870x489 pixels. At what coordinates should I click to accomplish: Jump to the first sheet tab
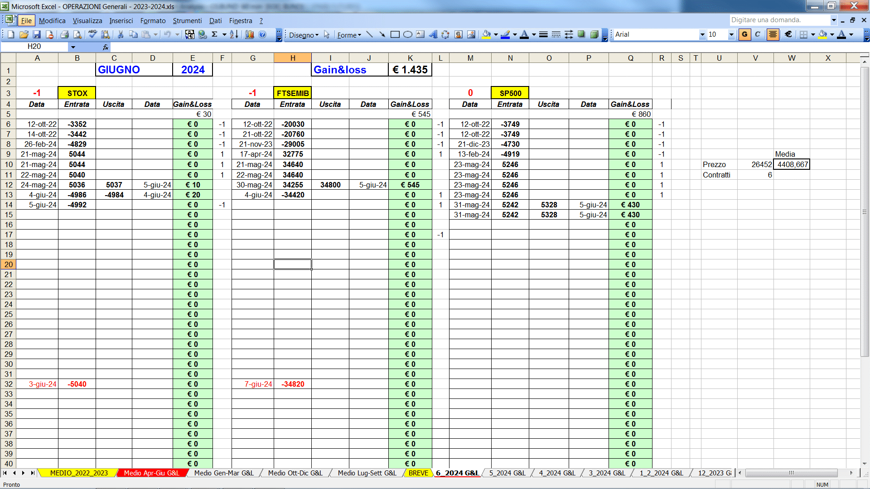(x=5, y=473)
